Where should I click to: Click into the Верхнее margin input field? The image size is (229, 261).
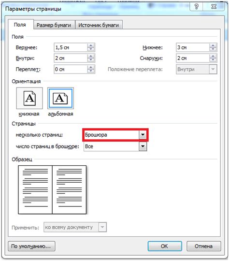click(71, 47)
